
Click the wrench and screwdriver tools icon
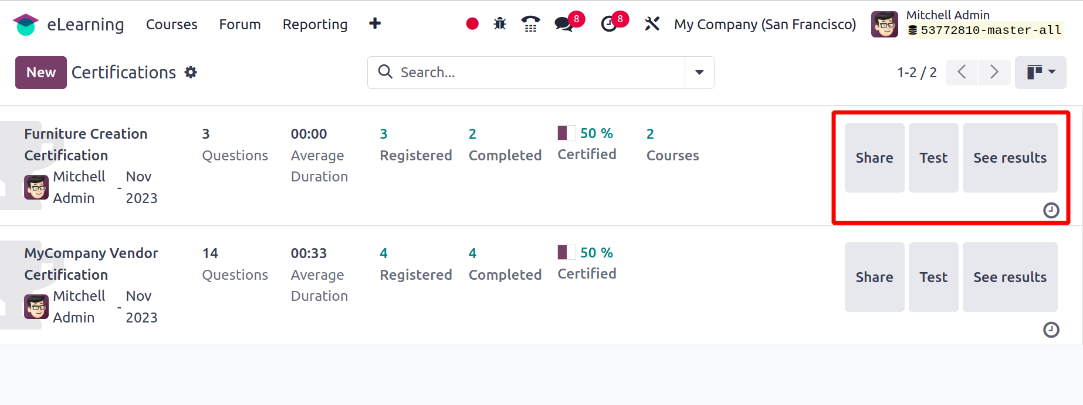652,24
